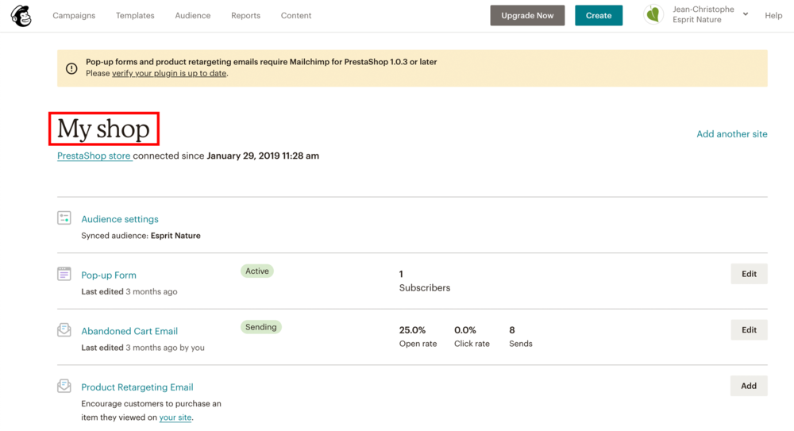
Task: Click the Audience settings icon
Action: click(64, 218)
